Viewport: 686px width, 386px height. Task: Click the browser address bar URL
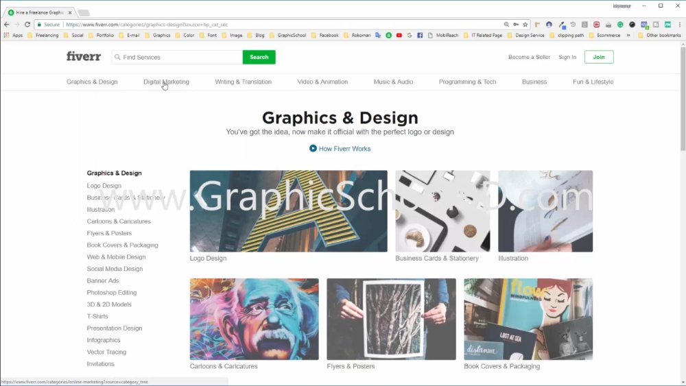[147, 25]
